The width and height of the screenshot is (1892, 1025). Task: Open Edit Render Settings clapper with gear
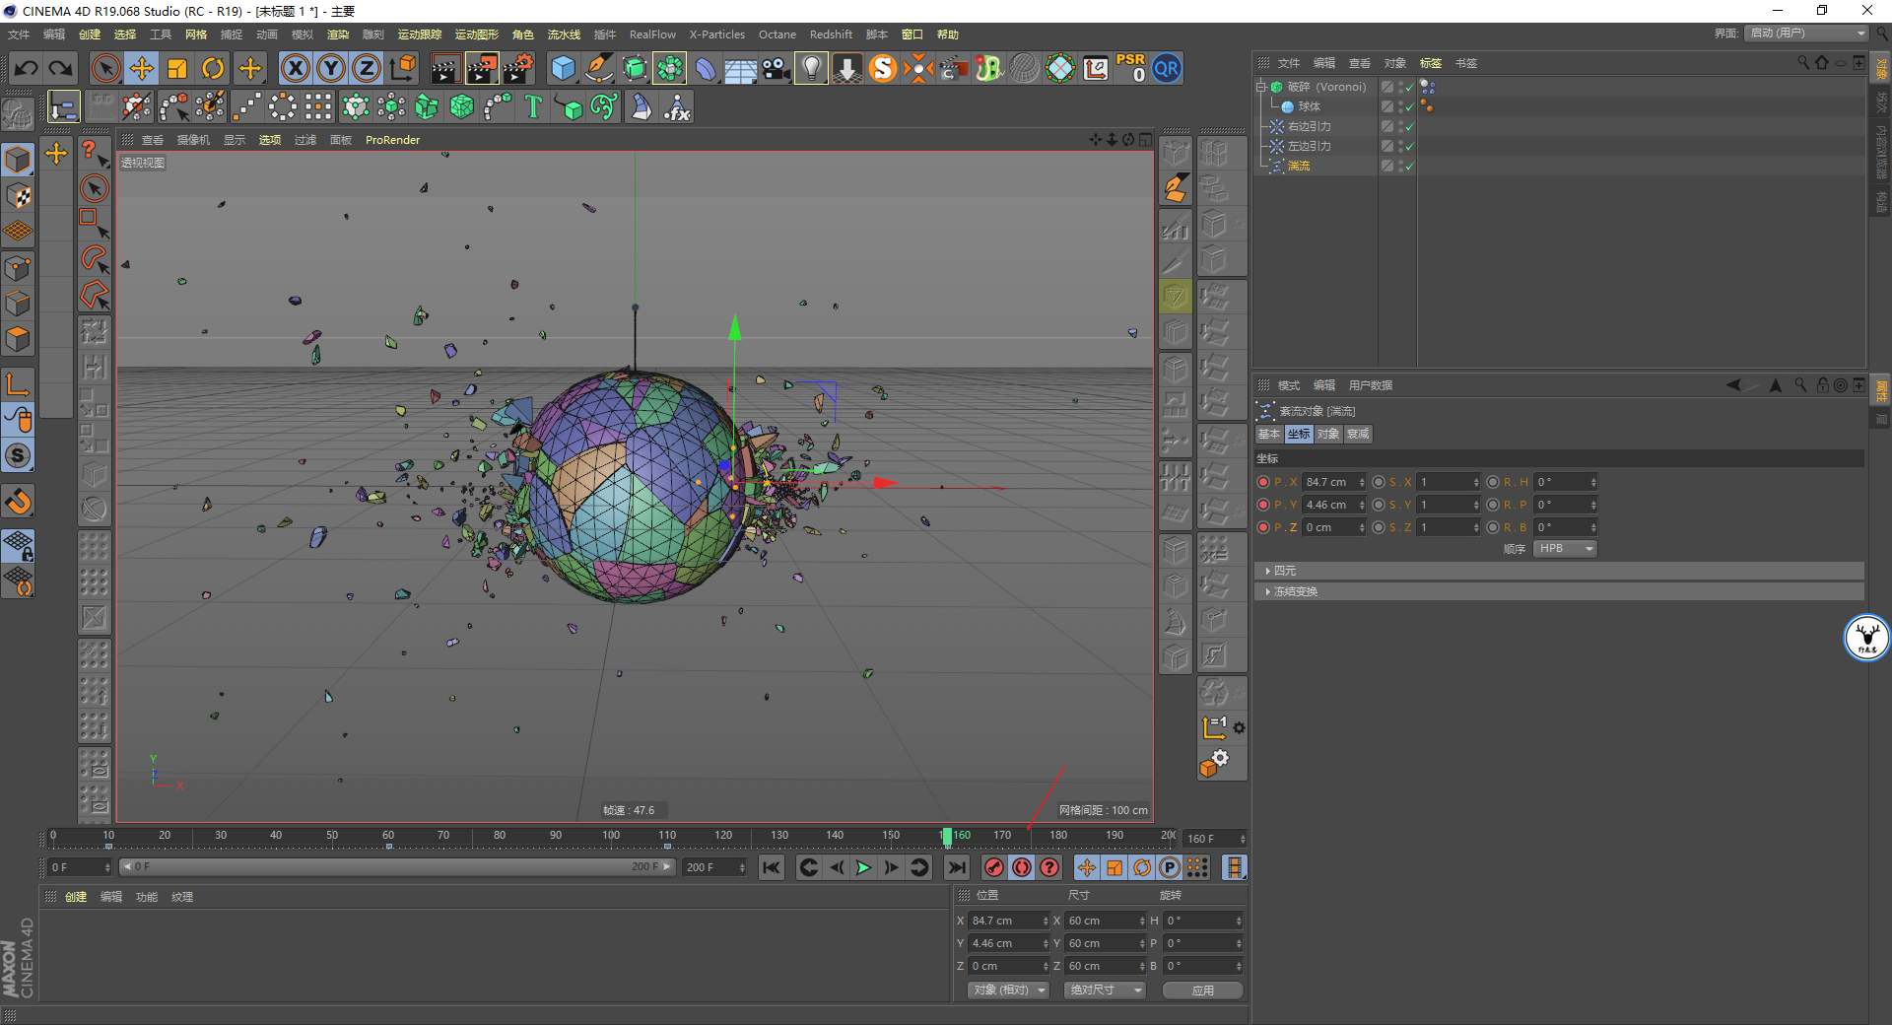coord(518,68)
